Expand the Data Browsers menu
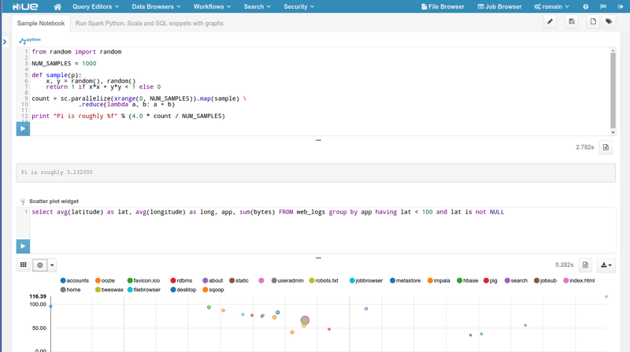The width and height of the screenshot is (630, 352). pyautogui.click(x=157, y=6)
